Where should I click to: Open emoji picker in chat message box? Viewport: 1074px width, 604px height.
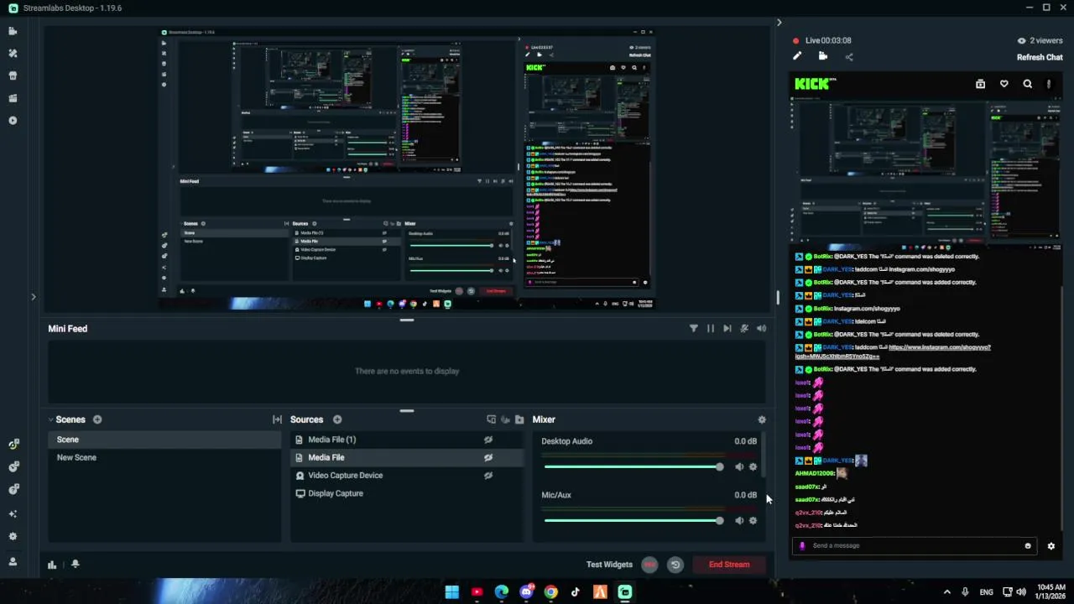click(1028, 546)
